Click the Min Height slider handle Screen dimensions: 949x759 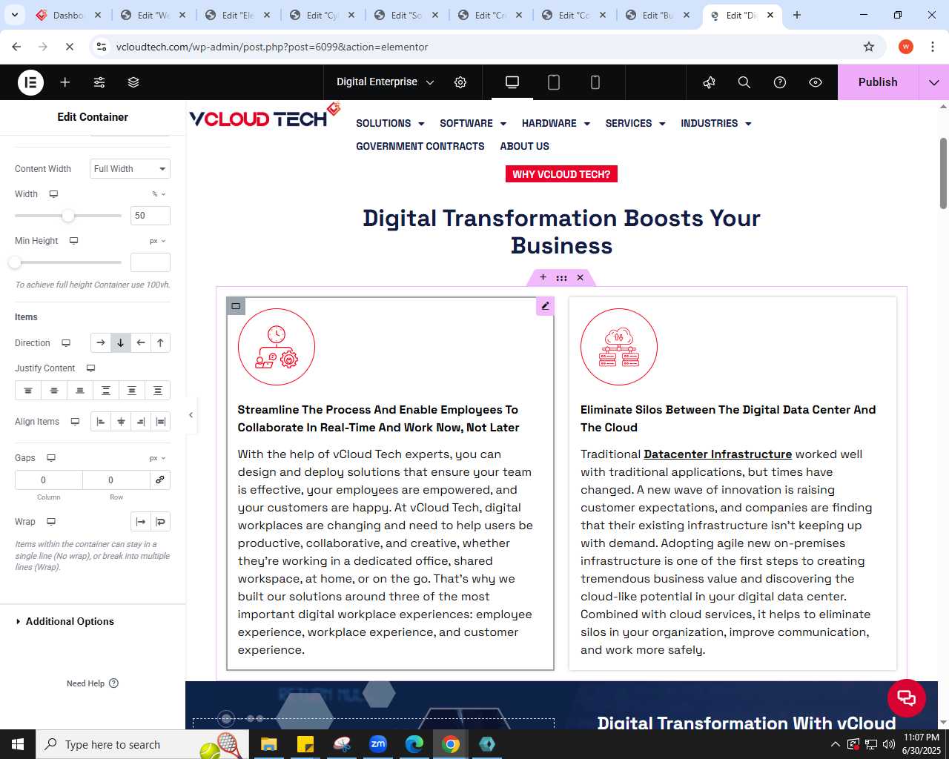pyautogui.click(x=15, y=262)
